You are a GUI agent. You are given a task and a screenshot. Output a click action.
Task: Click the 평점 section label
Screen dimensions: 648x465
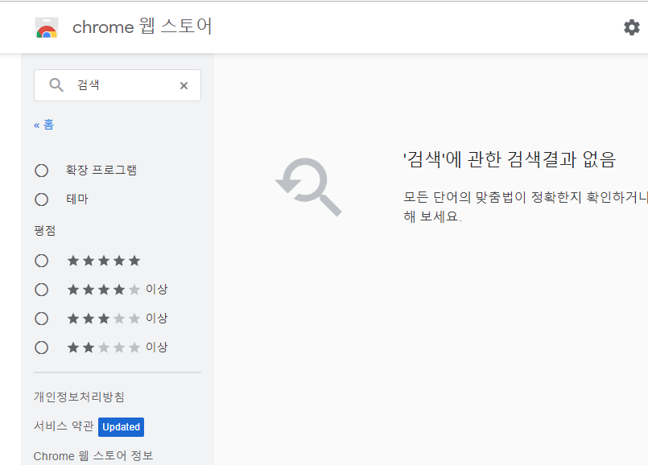[x=44, y=230]
